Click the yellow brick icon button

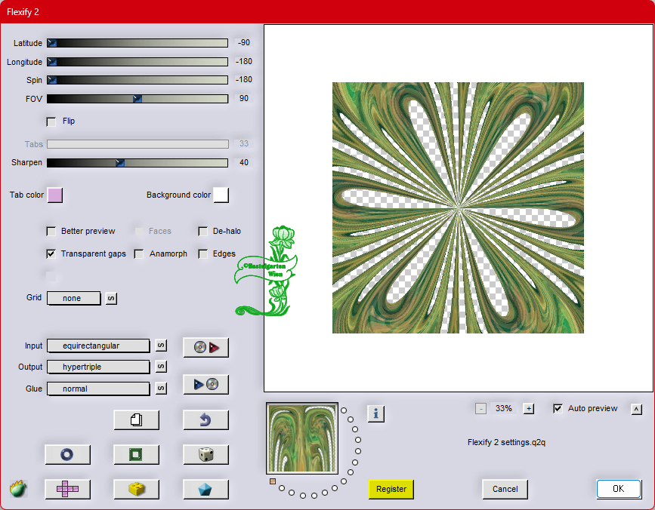(x=136, y=489)
